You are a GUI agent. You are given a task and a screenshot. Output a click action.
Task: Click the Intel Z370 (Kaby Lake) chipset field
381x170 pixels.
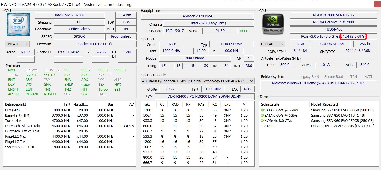coord(209,23)
